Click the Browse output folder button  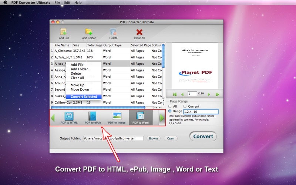(154, 138)
